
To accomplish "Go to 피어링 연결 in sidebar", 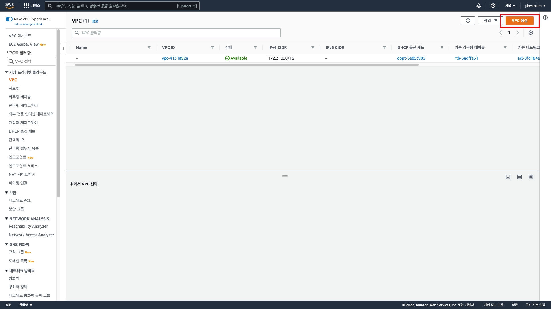I will click(18, 183).
